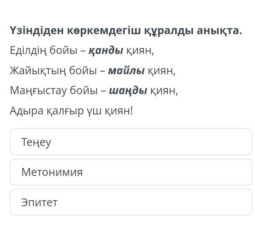Viewport: 255px width, 231px height.
Task: Click "бойы" in the Еділдің line
Action: [x=64, y=51]
